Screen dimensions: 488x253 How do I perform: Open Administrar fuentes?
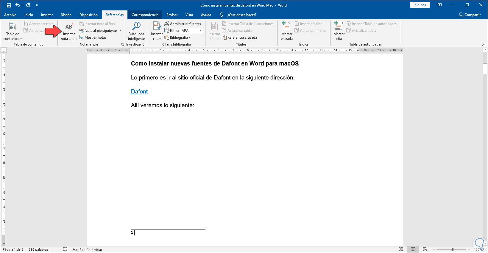click(183, 24)
